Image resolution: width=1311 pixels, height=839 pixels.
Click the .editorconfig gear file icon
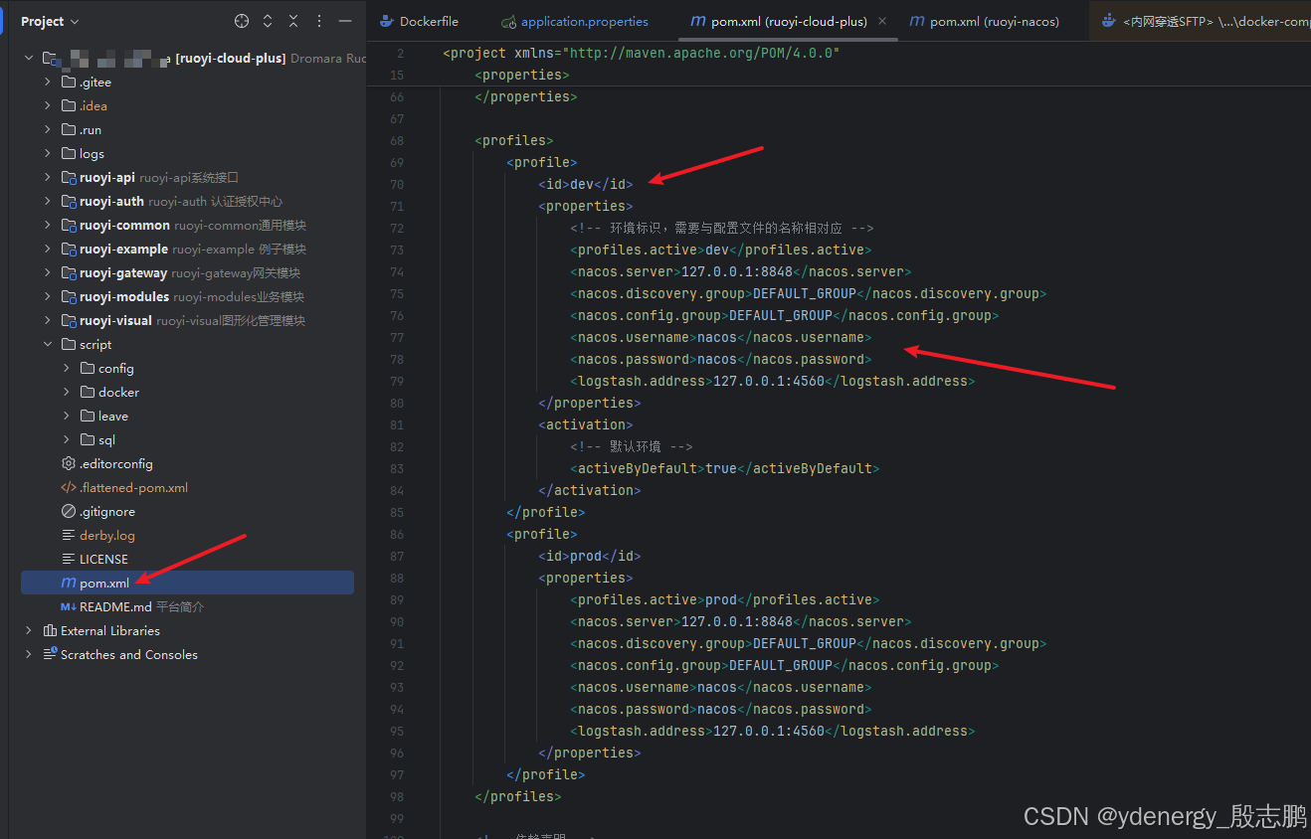pos(69,464)
